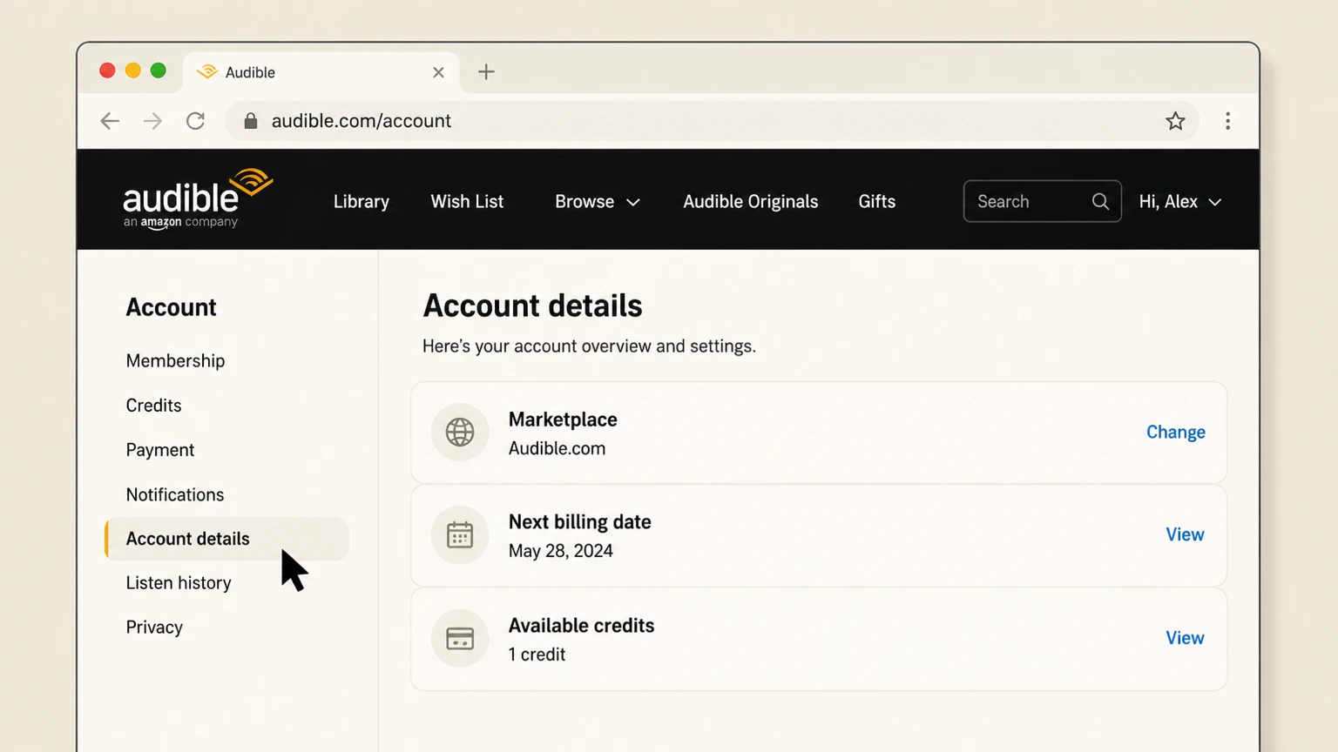Open Library in the top navigation
The image size is (1338, 752).
tap(361, 201)
